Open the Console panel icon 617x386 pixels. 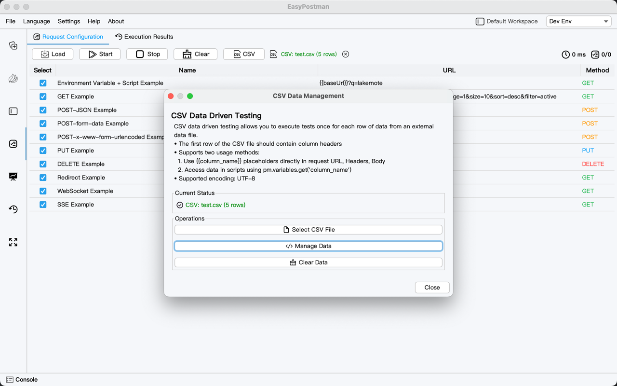(x=10, y=380)
